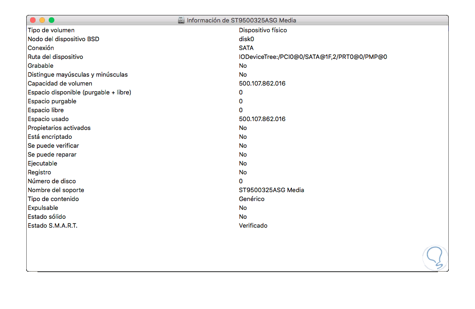The height and width of the screenshot is (309, 475).
Task: Click the SATA connection value
Action: pyautogui.click(x=246, y=48)
